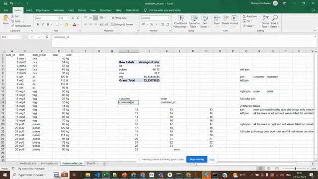Adjust the zoom slider in status bar
This screenshot has width=318, height=179.
296,169
